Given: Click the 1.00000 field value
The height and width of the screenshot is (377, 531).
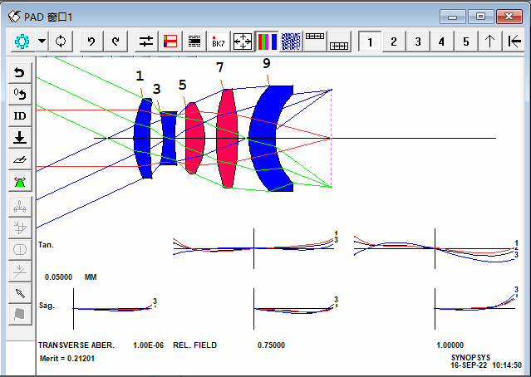Looking at the screenshot, I should [x=450, y=345].
